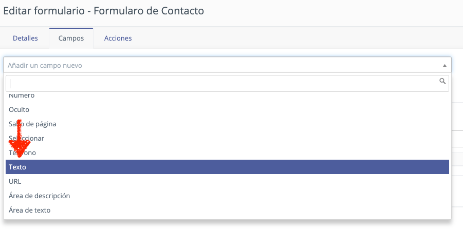Pick Área de descripción option
Screen dimensions: 463x248
click(227, 196)
